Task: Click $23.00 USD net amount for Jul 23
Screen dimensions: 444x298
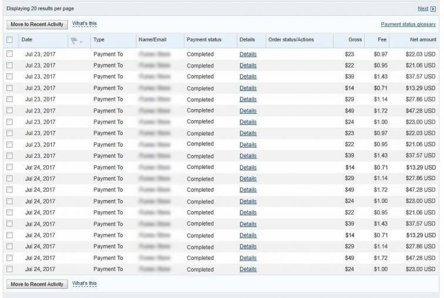Action: point(421,122)
